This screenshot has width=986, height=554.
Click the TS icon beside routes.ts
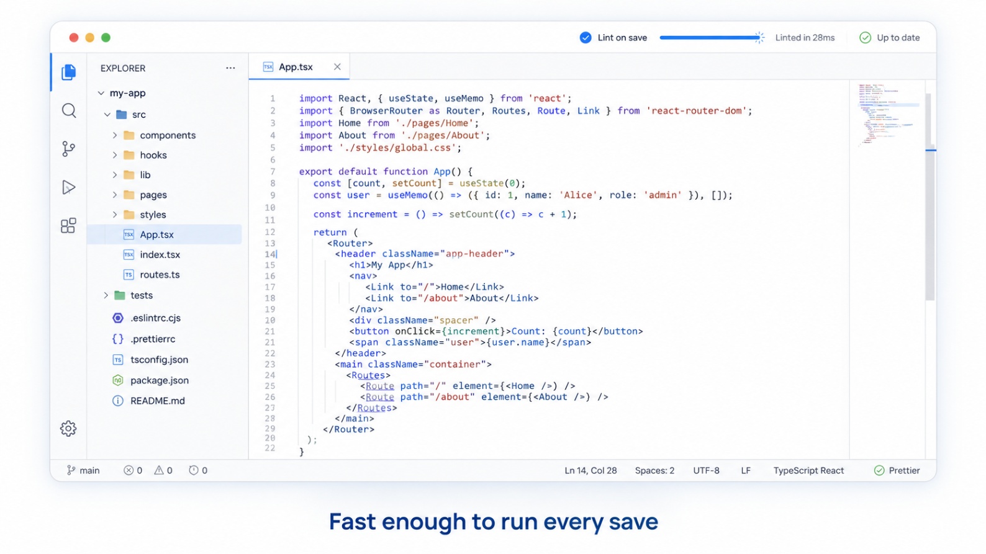point(129,274)
